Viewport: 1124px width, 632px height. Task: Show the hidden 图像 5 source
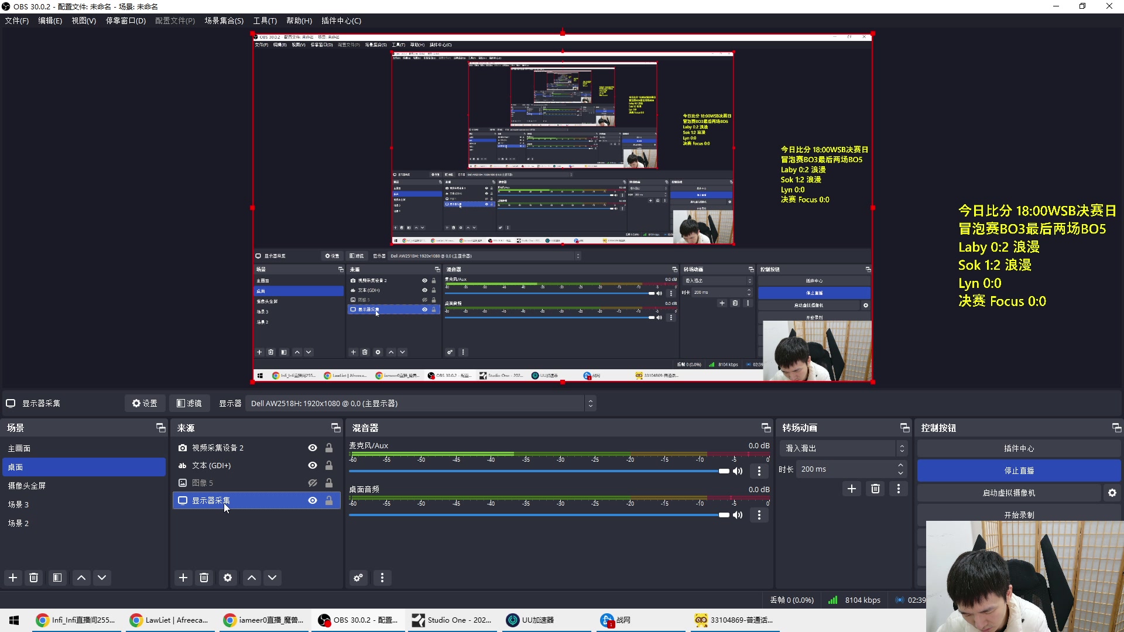pos(313,483)
